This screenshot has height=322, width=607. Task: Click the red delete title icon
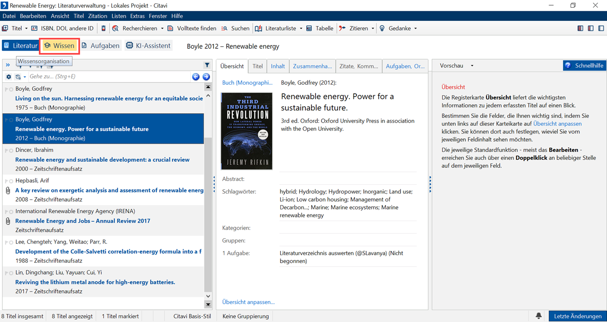point(104,28)
